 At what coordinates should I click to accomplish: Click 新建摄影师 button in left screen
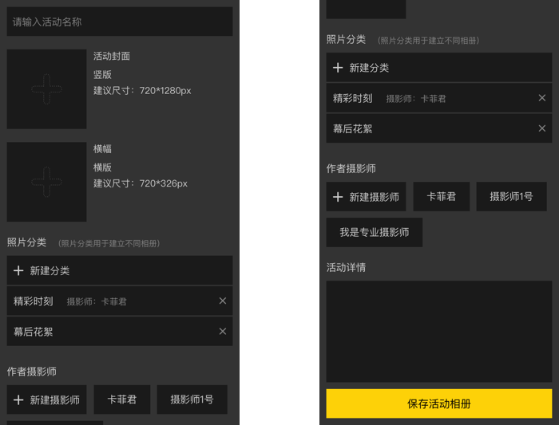point(46,399)
